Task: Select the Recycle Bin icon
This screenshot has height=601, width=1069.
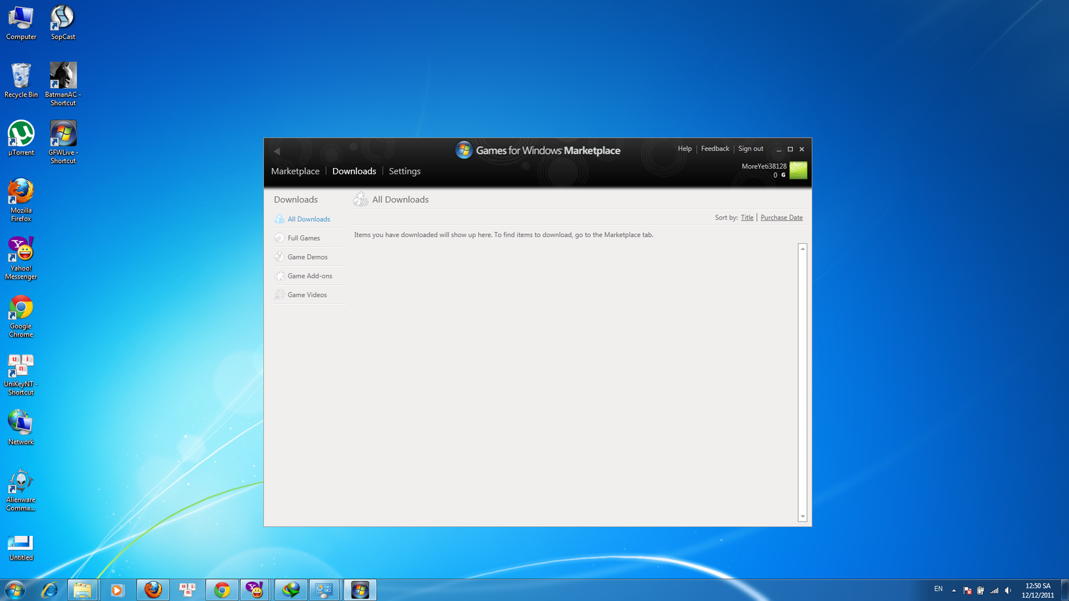Action: [21, 80]
